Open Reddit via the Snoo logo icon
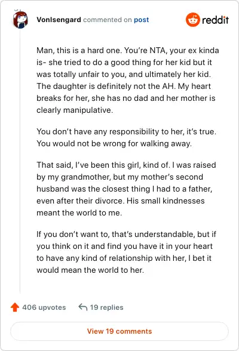 click(192, 20)
